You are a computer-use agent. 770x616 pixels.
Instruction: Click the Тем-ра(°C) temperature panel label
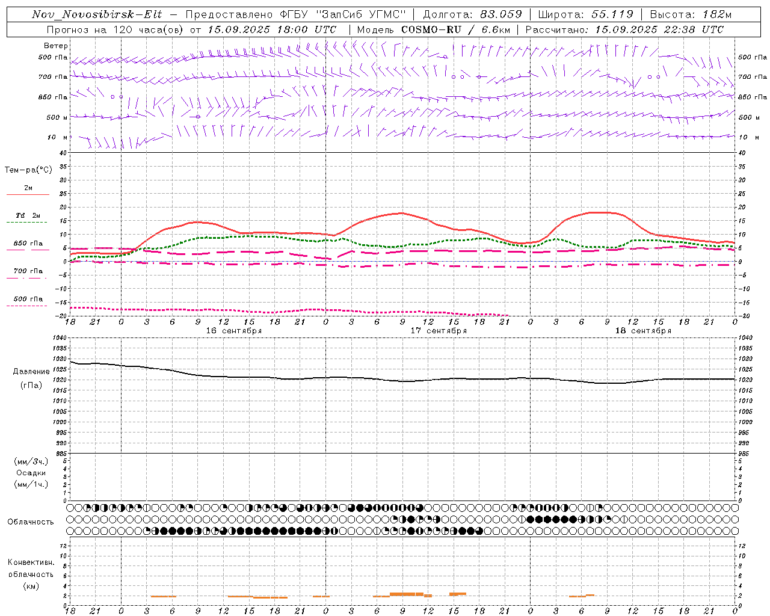(28, 170)
